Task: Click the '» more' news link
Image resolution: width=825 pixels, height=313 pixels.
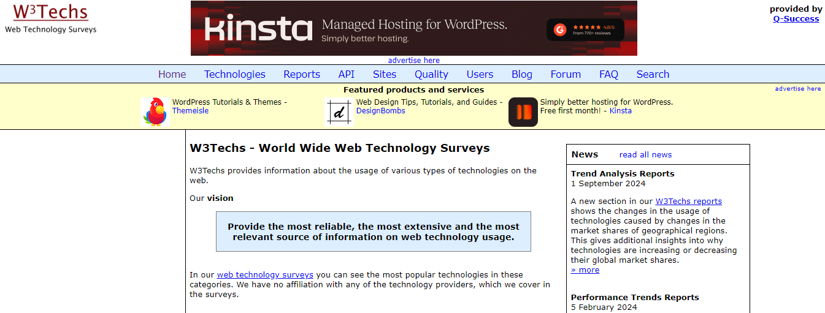Action: (x=585, y=270)
